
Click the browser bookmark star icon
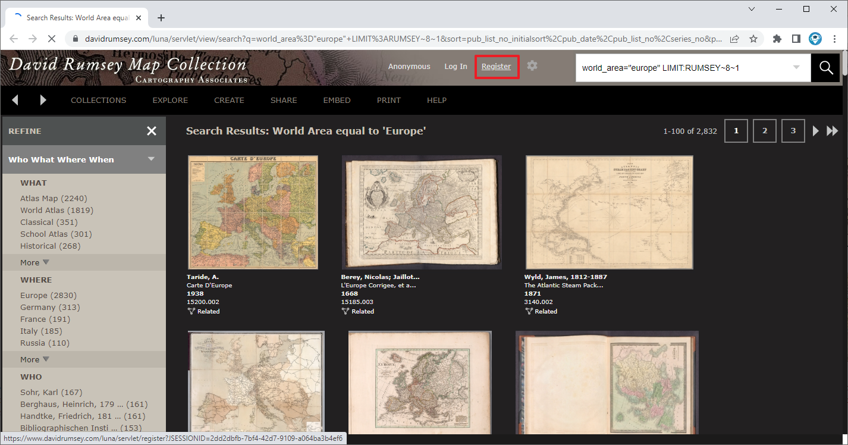coord(753,38)
